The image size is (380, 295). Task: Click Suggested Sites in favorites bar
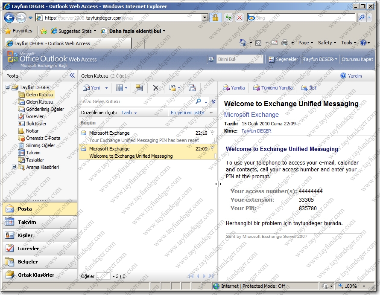tap(74, 31)
